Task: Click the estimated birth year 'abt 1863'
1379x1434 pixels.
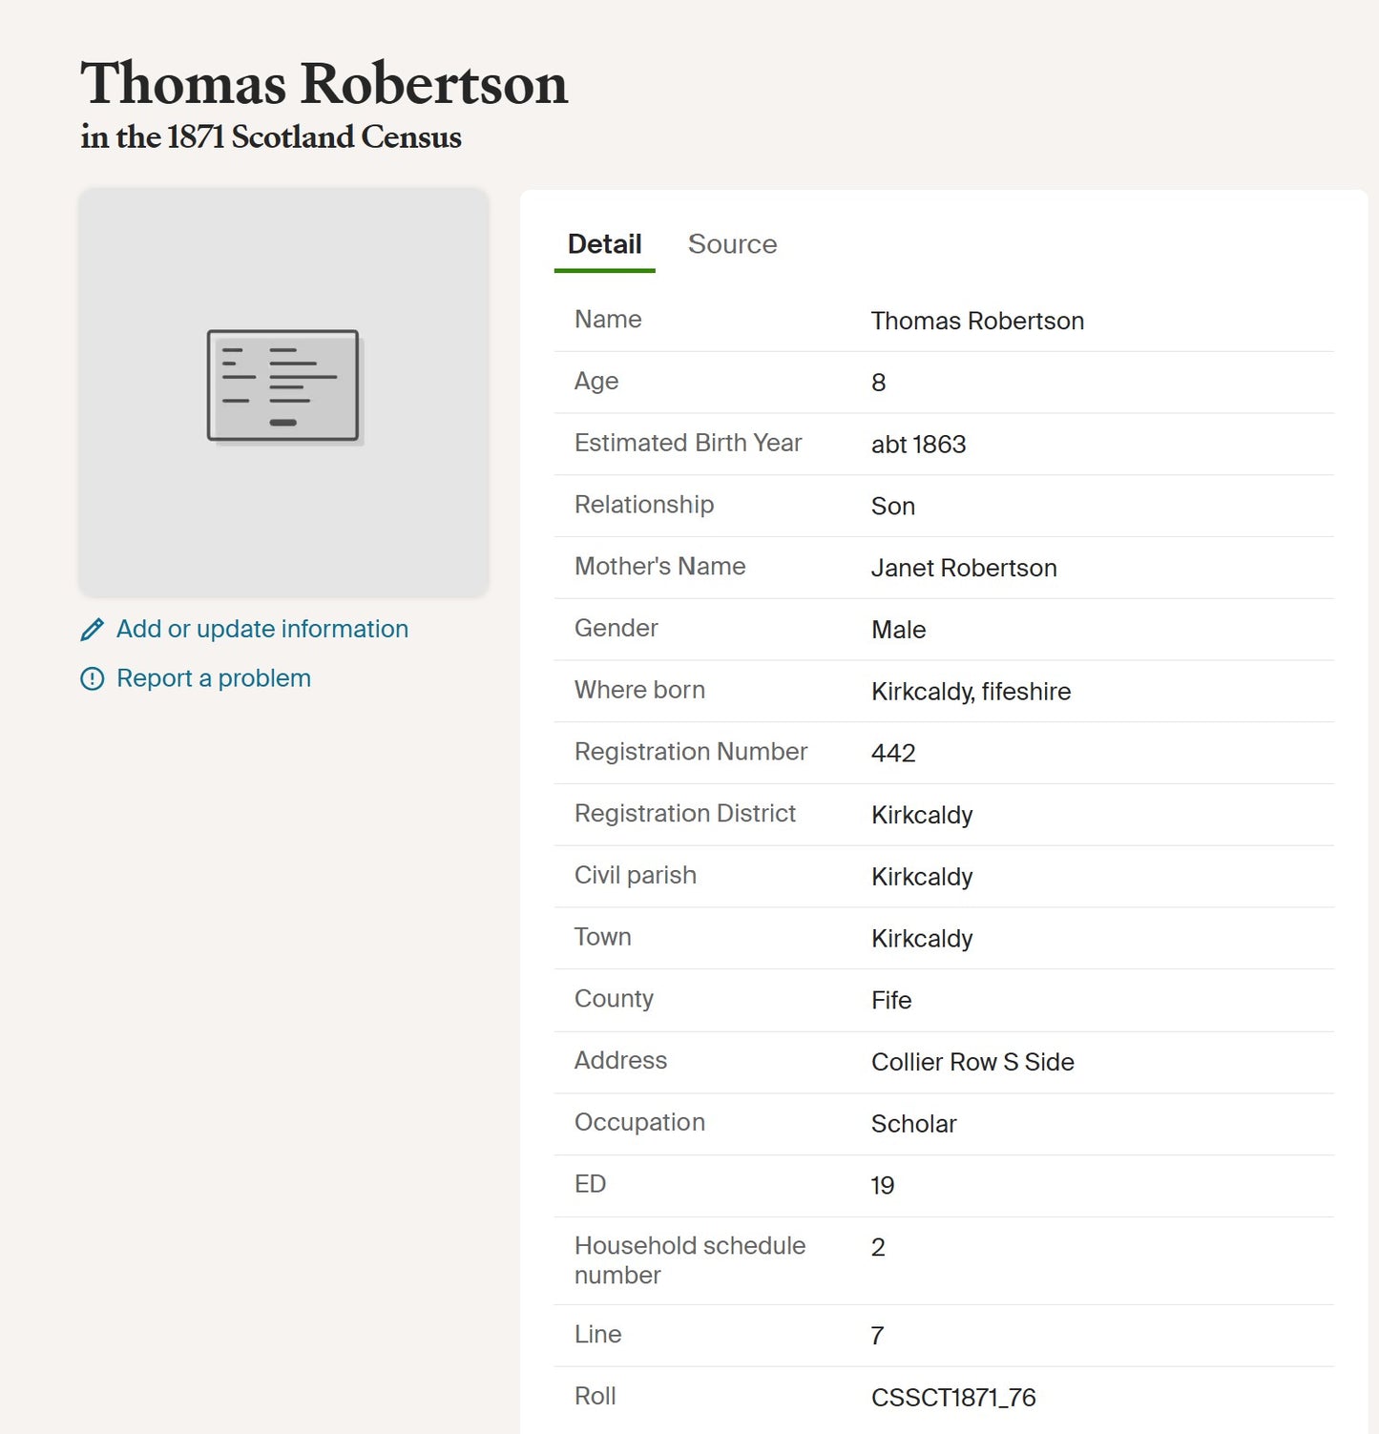Action: point(918,445)
